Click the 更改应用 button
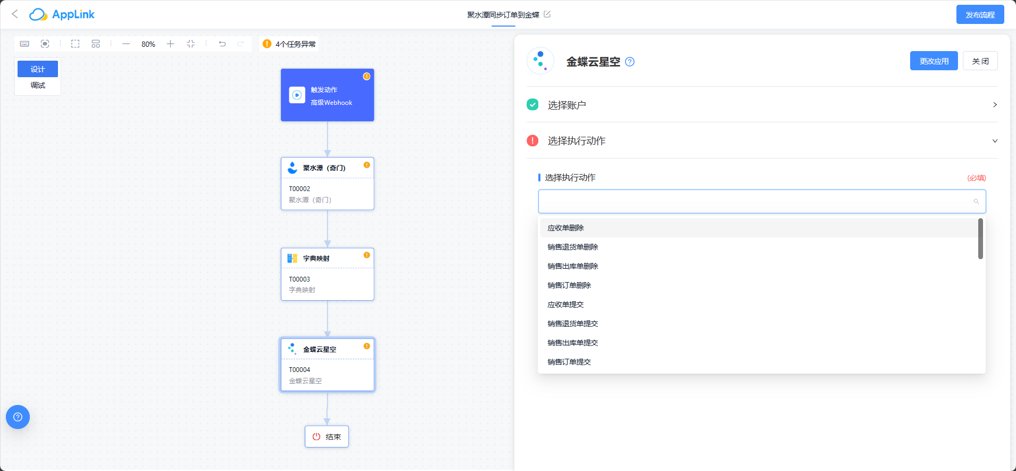The height and width of the screenshot is (471, 1016). click(934, 61)
